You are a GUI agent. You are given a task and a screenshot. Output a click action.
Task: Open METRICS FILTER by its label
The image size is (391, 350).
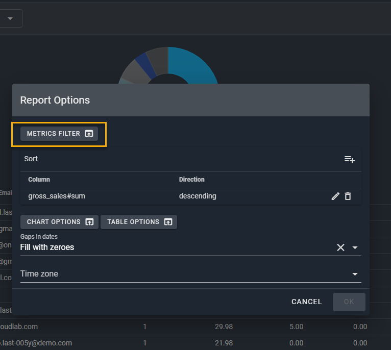pyautogui.click(x=54, y=134)
